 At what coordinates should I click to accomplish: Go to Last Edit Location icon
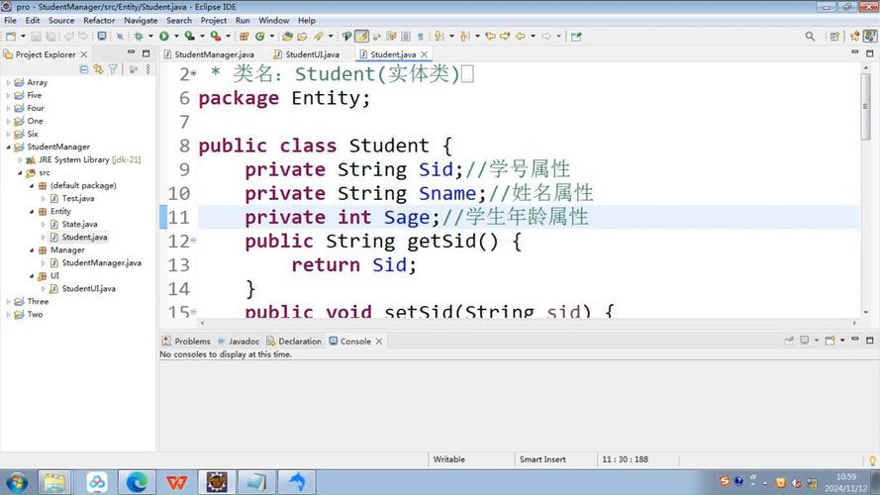coord(491,37)
